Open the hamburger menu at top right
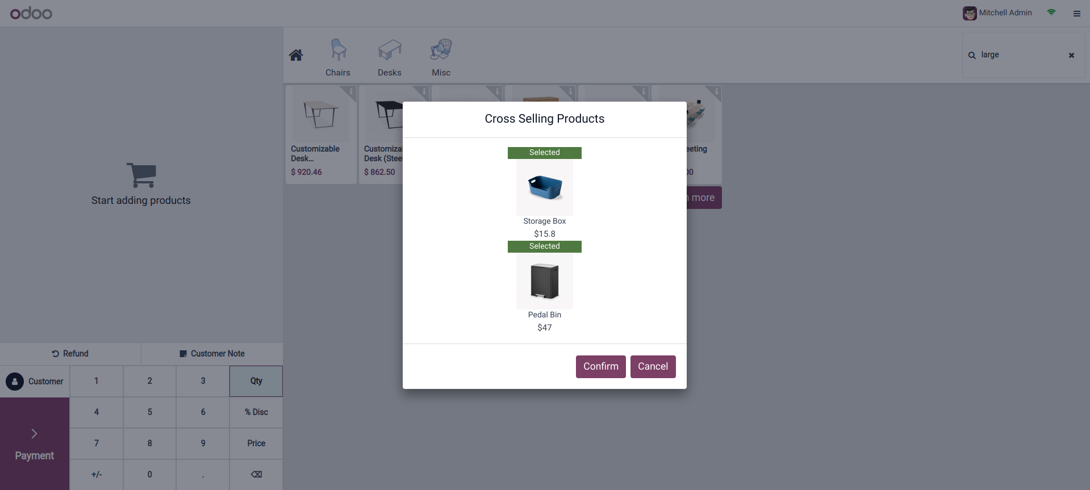The image size is (1090, 490). [1076, 14]
